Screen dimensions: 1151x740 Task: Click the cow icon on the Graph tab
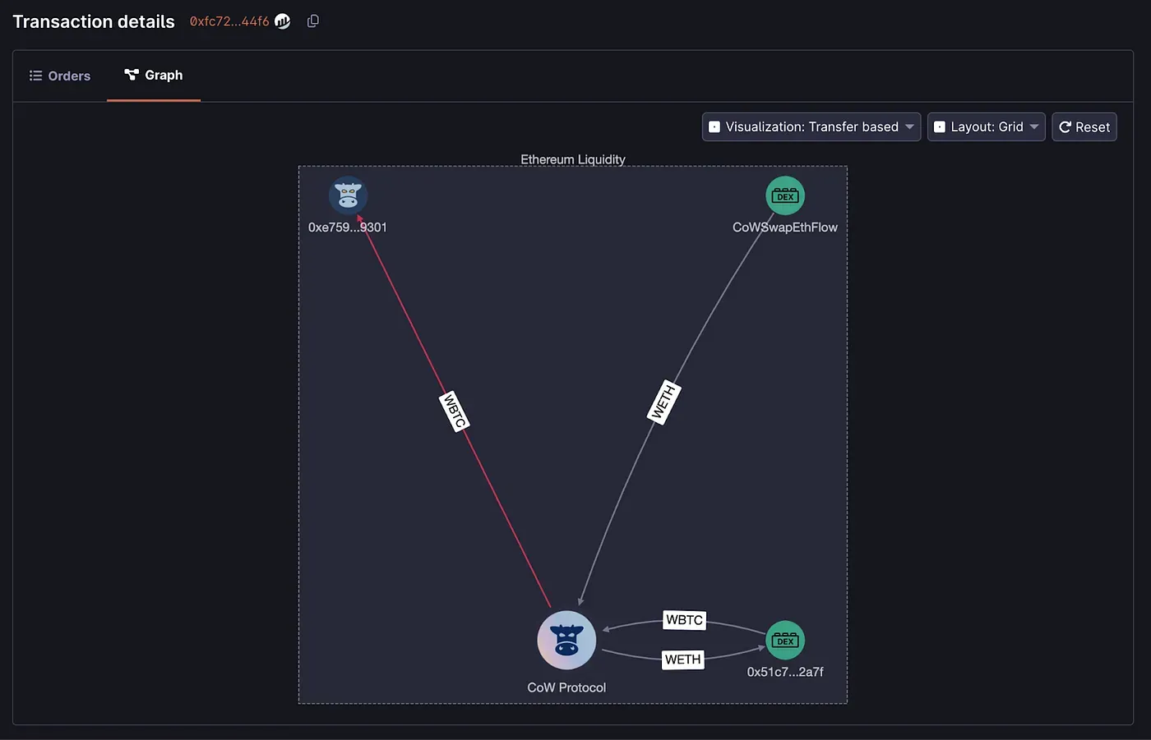click(131, 75)
